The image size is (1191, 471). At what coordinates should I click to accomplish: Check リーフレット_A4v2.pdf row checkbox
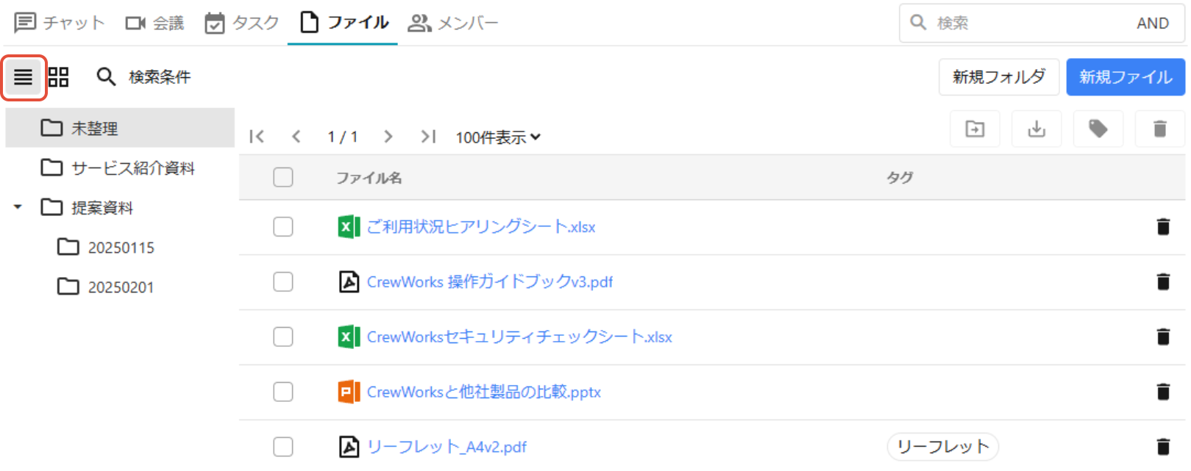pos(283,447)
